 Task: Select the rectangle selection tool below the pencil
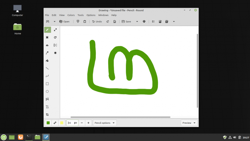click(47, 37)
